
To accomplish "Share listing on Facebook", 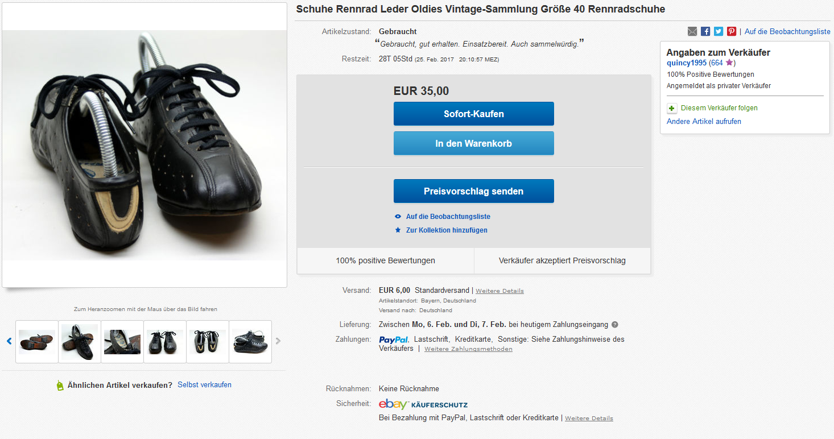I will [x=705, y=32].
